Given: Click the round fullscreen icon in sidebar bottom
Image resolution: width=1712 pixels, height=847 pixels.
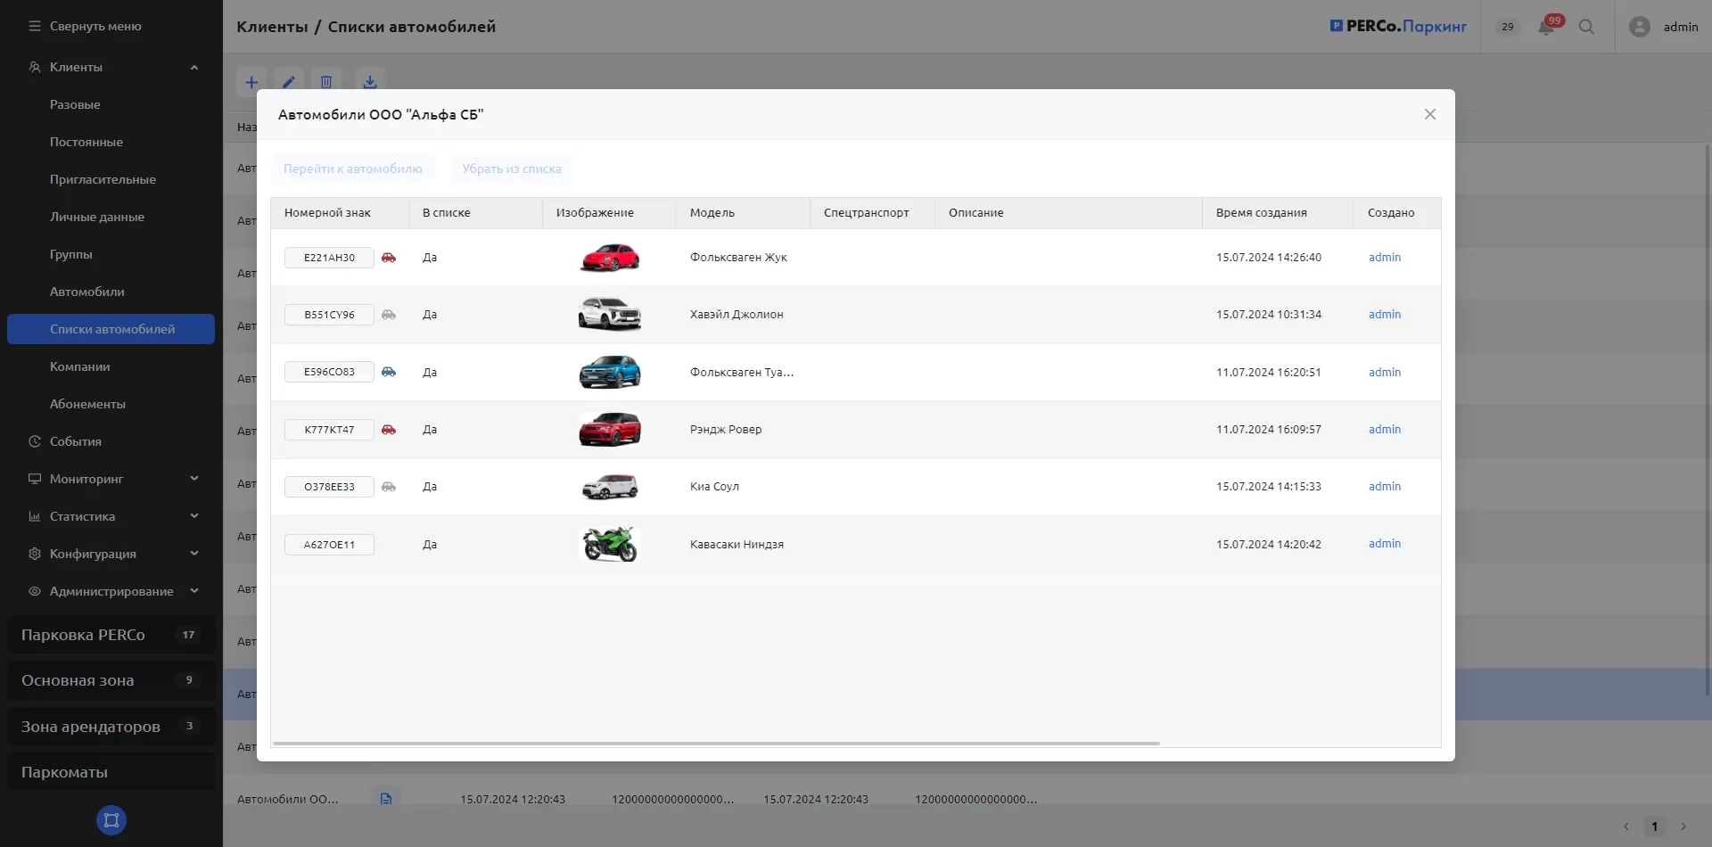Looking at the screenshot, I should [111, 820].
